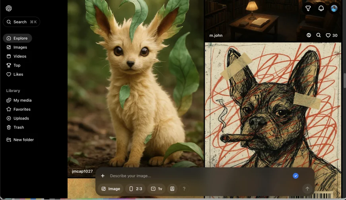This screenshot has width=346, height=200.
Task: Click the OpenAI logo icon
Action: (9, 8)
